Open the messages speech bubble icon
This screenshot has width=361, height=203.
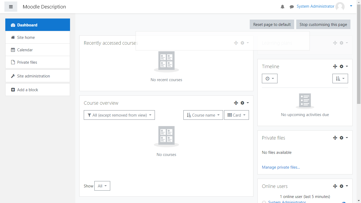point(291,7)
